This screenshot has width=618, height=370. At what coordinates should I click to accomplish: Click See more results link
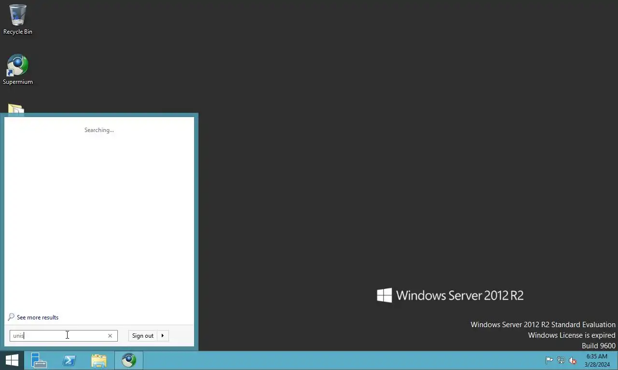click(38, 317)
